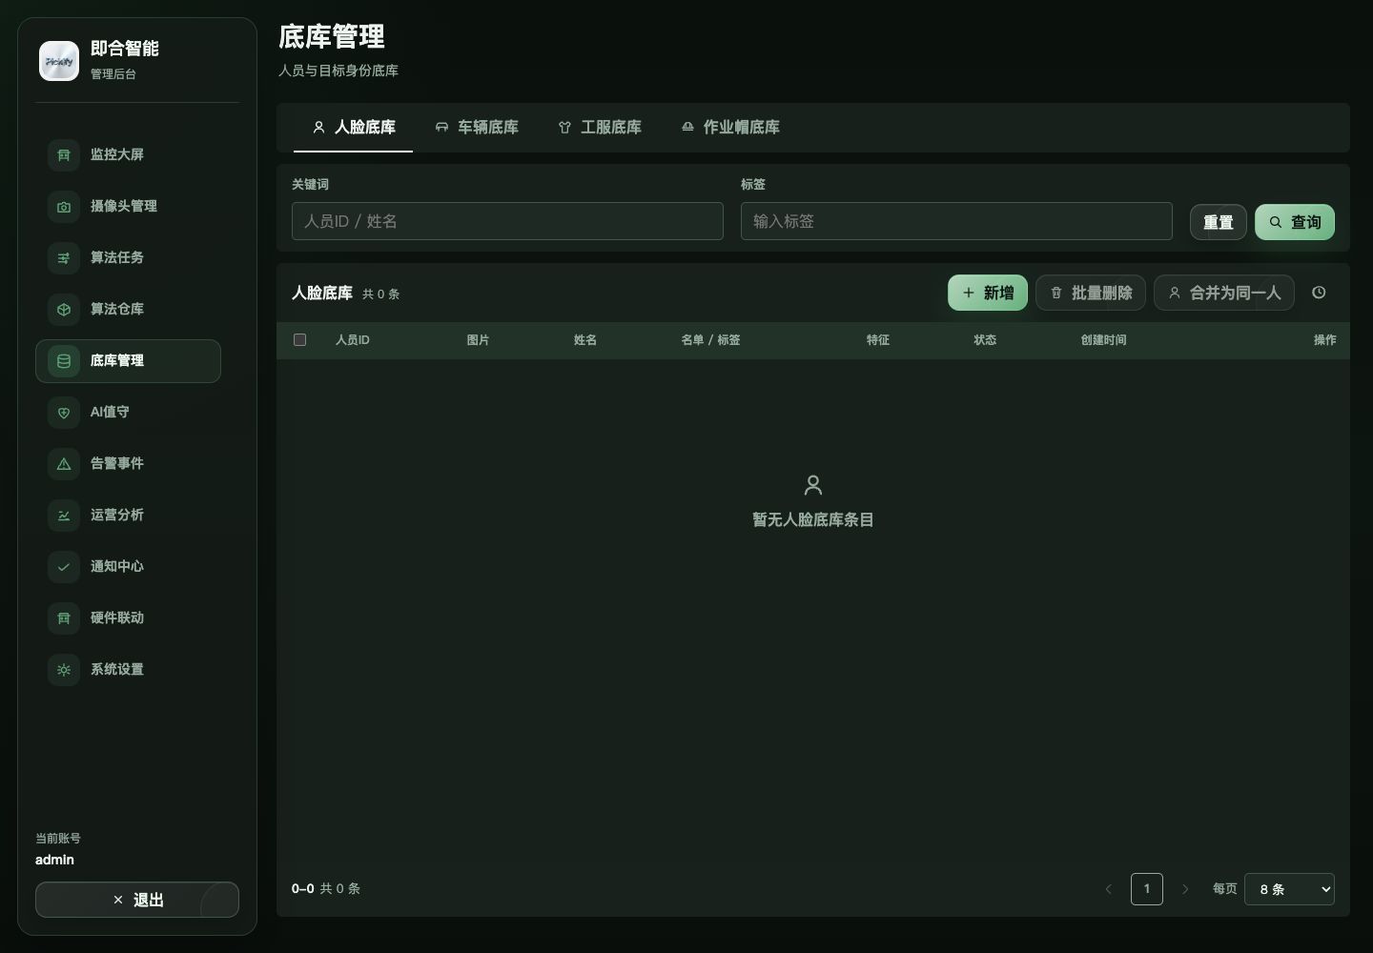Switch to the 作业帽底库 tab
Screen dimensions: 1373x953
[730, 127]
